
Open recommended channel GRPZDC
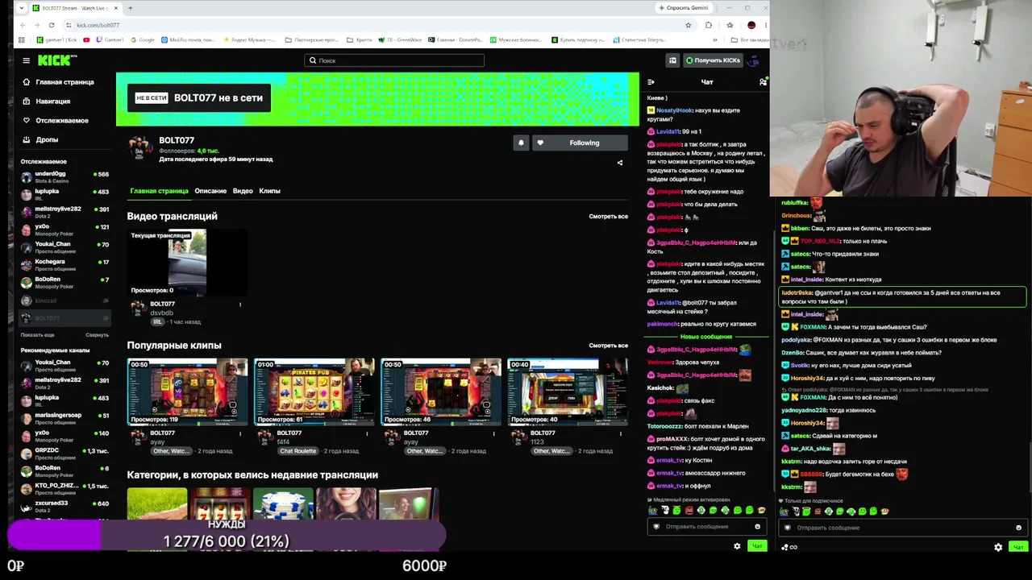[x=64, y=454]
